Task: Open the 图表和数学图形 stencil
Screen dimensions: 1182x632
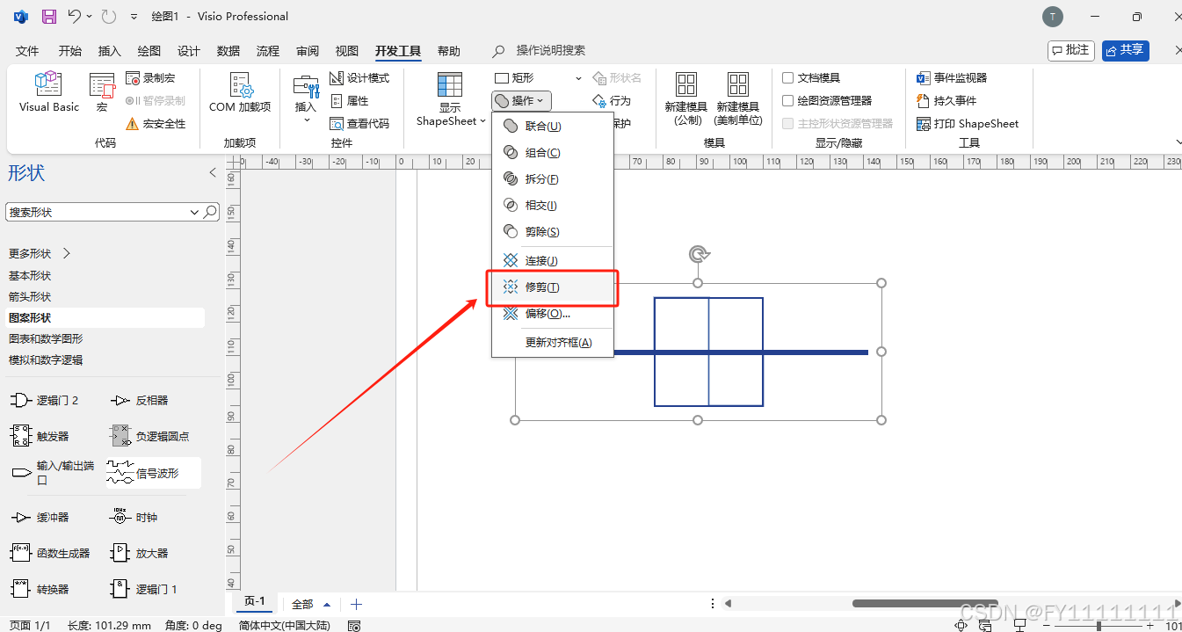Action: tap(46, 339)
